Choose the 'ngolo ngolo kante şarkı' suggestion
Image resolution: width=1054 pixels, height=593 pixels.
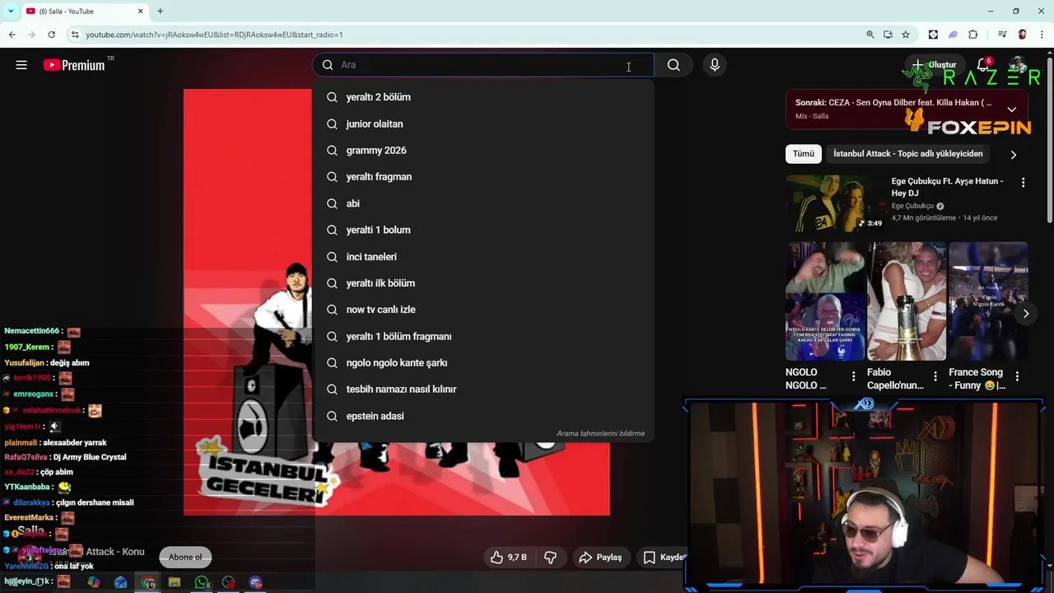[x=483, y=362]
